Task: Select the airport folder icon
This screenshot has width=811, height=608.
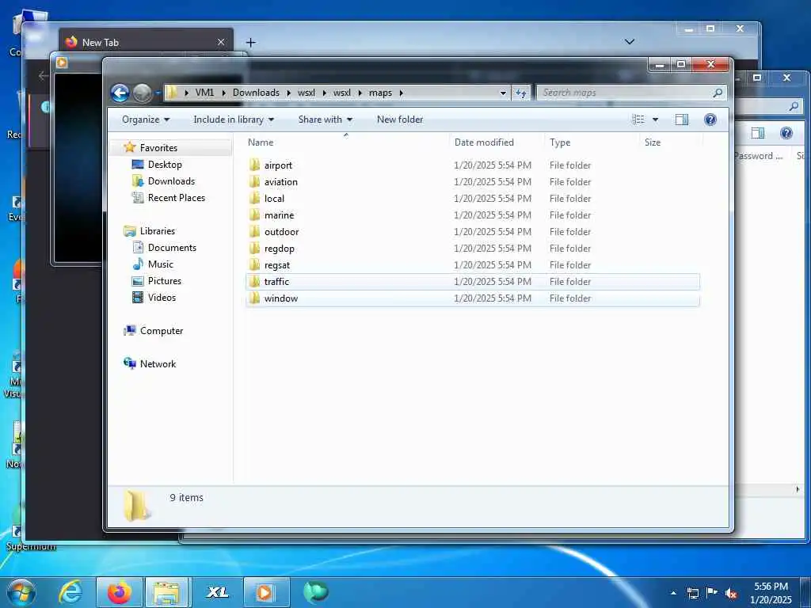Action: point(254,165)
